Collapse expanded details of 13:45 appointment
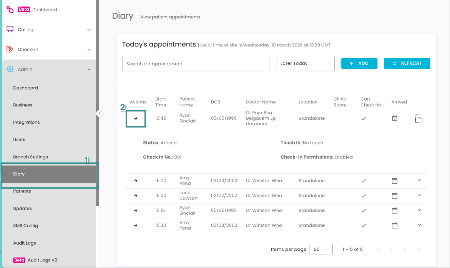This screenshot has width=450, height=268. 419,118
